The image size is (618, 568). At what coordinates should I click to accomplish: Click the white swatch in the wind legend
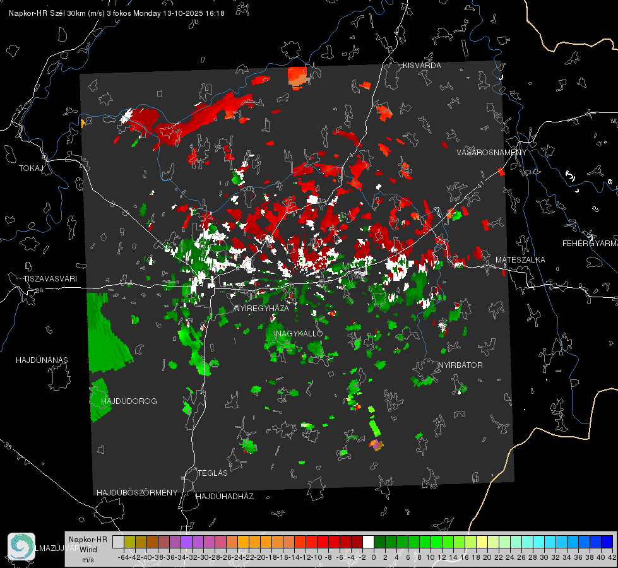pyautogui.click(x=368, y=541)
